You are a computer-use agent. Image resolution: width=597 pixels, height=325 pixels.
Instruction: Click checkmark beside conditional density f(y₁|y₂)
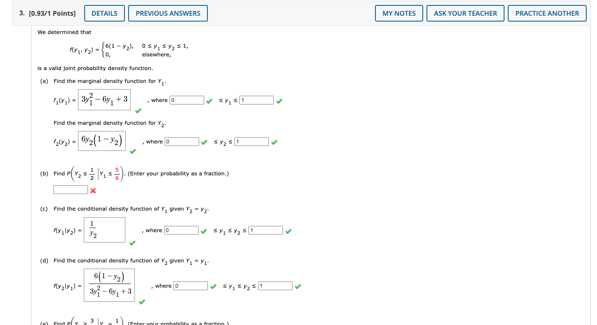tap(132, 243)
